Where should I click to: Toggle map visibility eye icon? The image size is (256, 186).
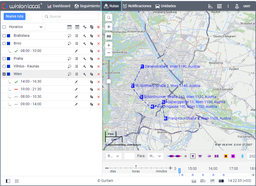pyautogui.click(x=109, y=27)
